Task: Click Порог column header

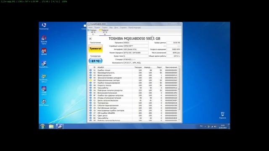Action: (x=159, y=67)
